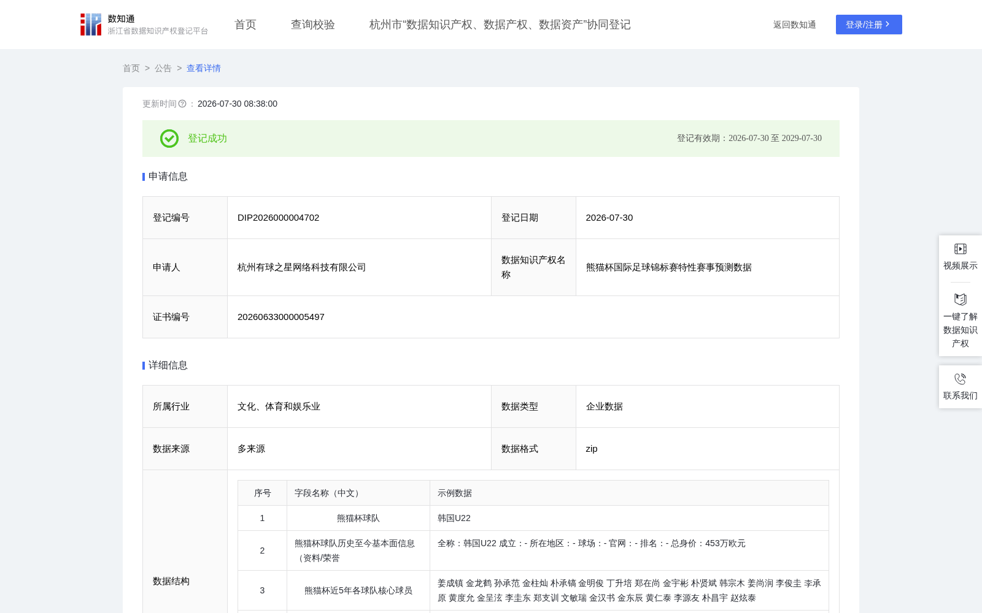This screenshot has width=982, height=613.
Task: Click data format value zip
Action: (x=592, y=449)
